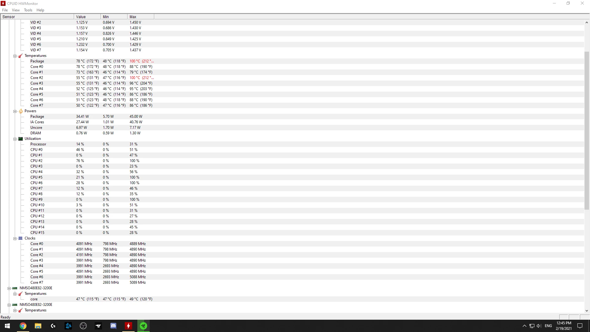The width and height of the screenshot is (590, 332).
Task: Click the first NMSO480E82-3200E memory module icon
Action: coord(15,288)
